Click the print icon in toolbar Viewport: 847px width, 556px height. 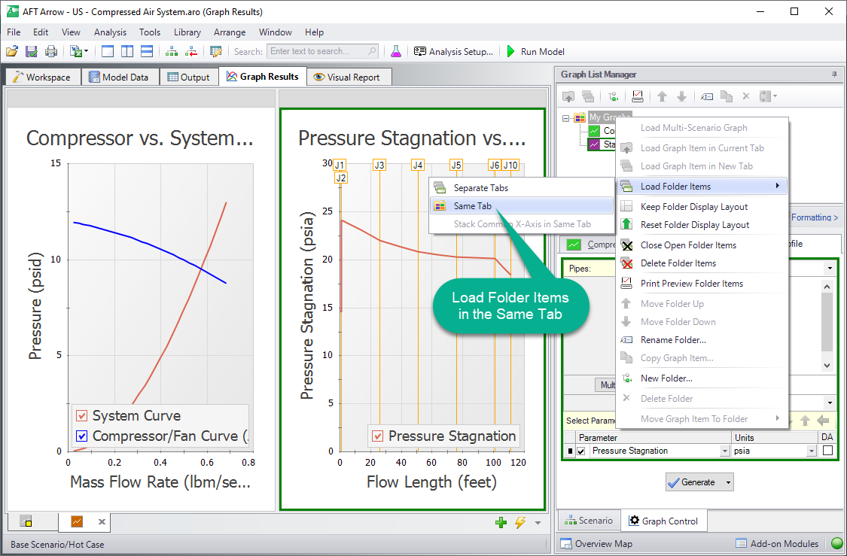(50, 52)
